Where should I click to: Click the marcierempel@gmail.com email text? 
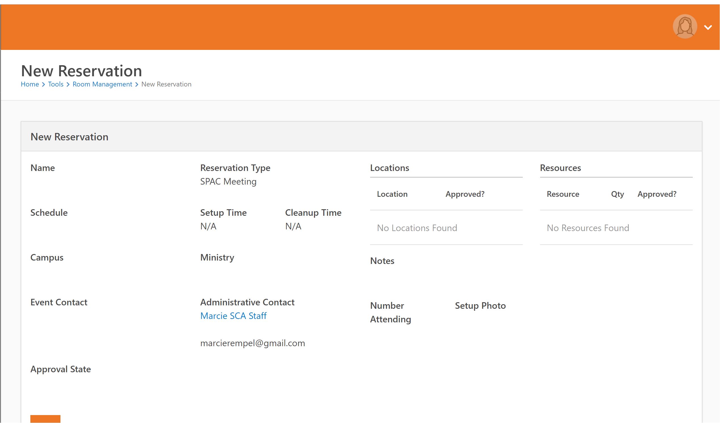coord(253,343)
